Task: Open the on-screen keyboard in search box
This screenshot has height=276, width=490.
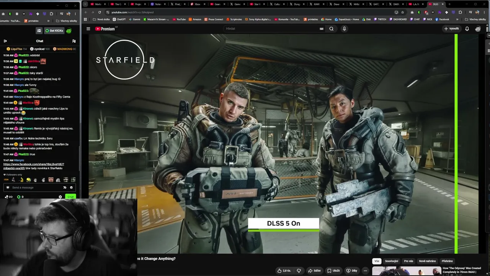Action: point(322,29)
